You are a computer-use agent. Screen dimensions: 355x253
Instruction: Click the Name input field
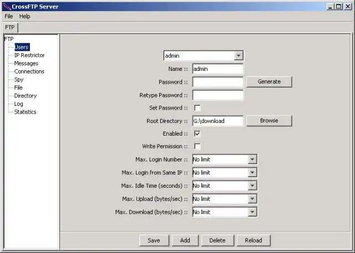(218, 69)
